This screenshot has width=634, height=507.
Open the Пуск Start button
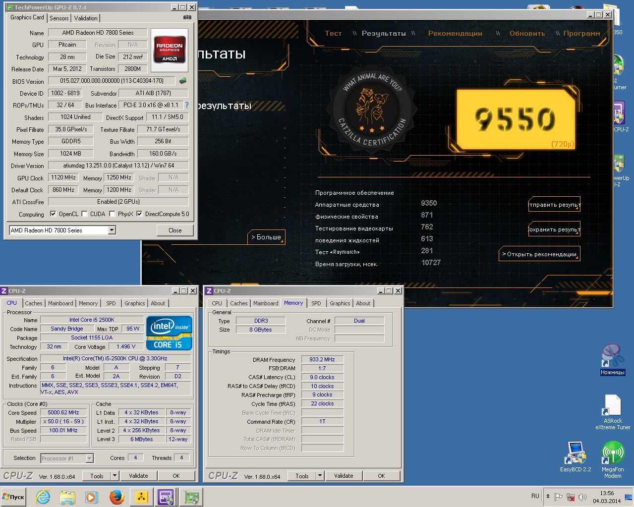(x=14, y=497)
